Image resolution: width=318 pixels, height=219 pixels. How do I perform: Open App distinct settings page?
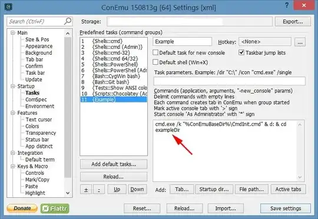pyautogui.click(x=39, y=146)
